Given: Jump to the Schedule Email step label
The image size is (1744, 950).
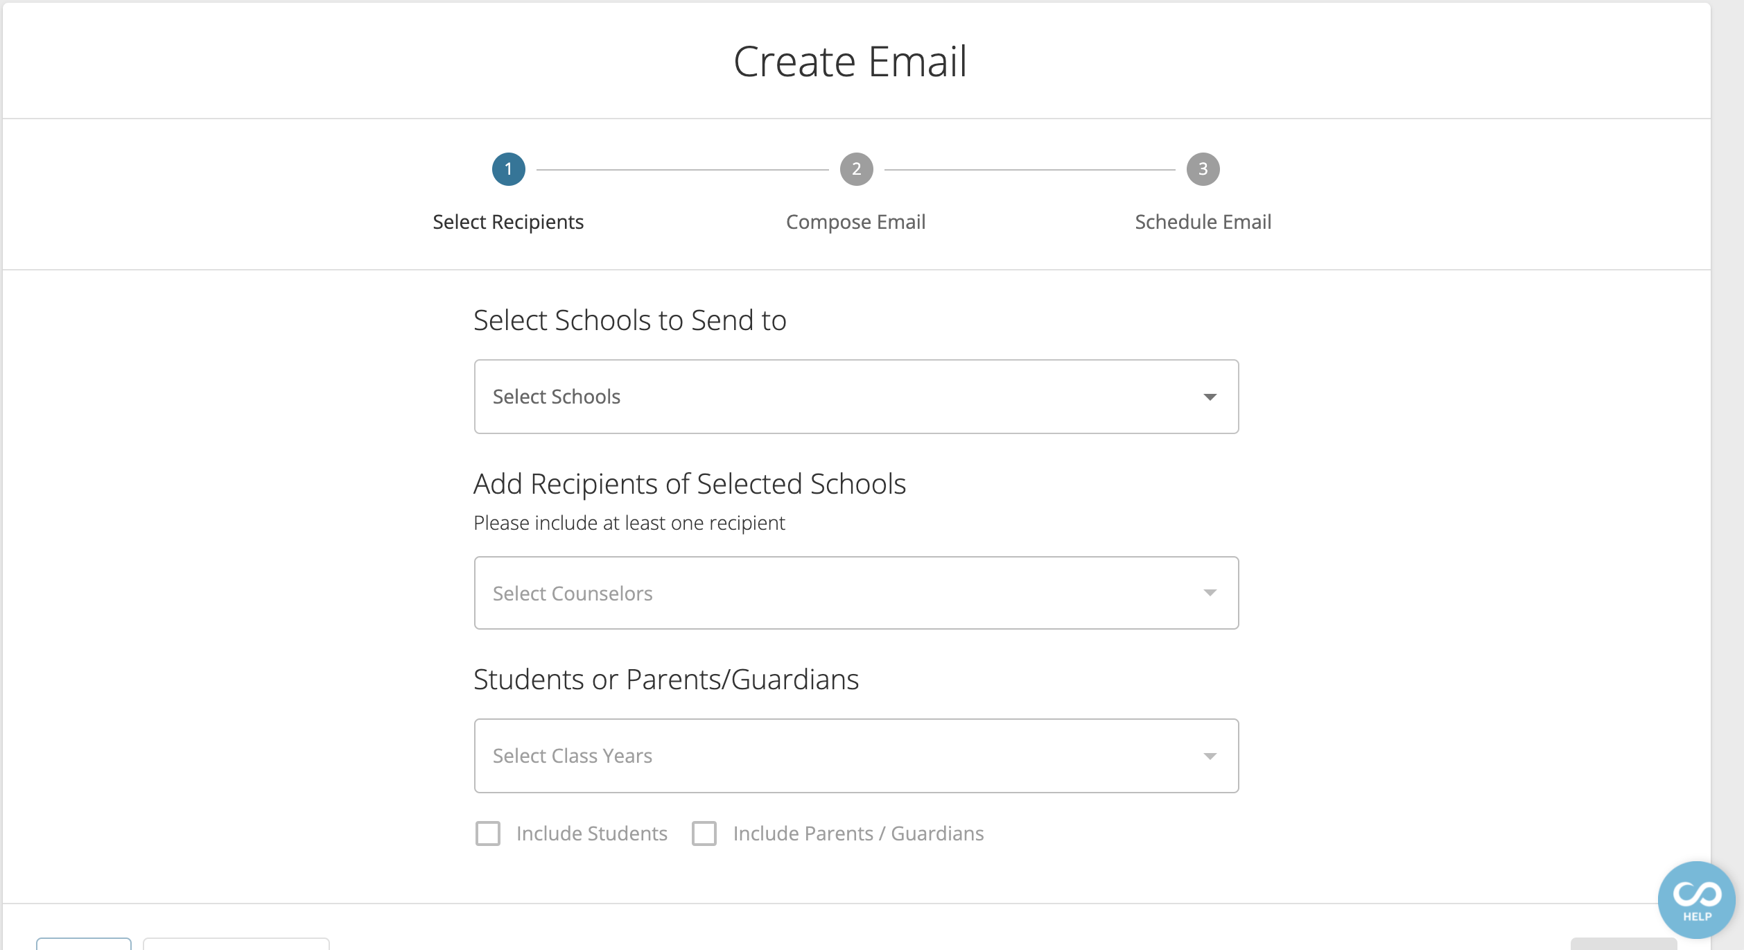Looking at the screenshot, I should 1203,222.
